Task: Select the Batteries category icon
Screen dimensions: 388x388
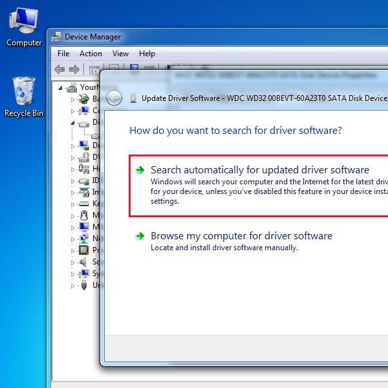Action: (83, 99)
